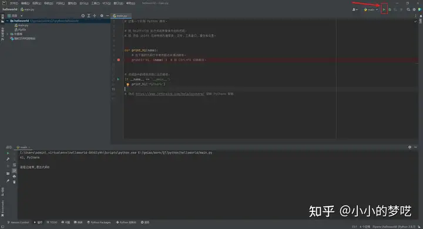The image size is (423, 229).
Task: Hide the run tool window
Action: tap(415, 147)
